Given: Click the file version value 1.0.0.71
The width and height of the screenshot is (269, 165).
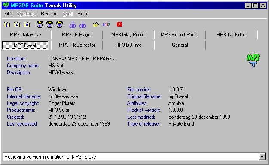Looking at the screenshot, I should click(177, 90).
